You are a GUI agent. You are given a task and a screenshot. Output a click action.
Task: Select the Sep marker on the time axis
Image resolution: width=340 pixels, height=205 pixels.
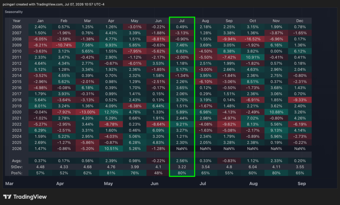pos(301,183)
